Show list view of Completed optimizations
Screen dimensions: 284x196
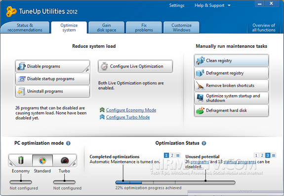[x=178, y=155]
